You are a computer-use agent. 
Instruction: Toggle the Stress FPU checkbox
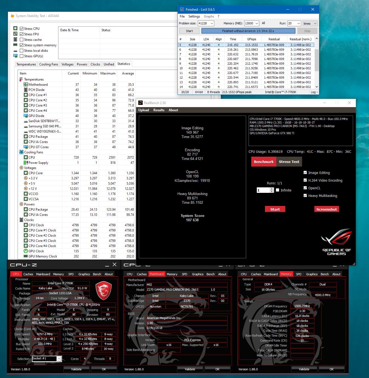21,34
